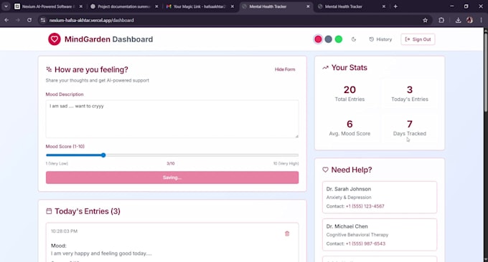Image resolution: width=488 pixels, height=262 pixels.
Task: Select the green theme color dot
Action: (x=339, y=39)
